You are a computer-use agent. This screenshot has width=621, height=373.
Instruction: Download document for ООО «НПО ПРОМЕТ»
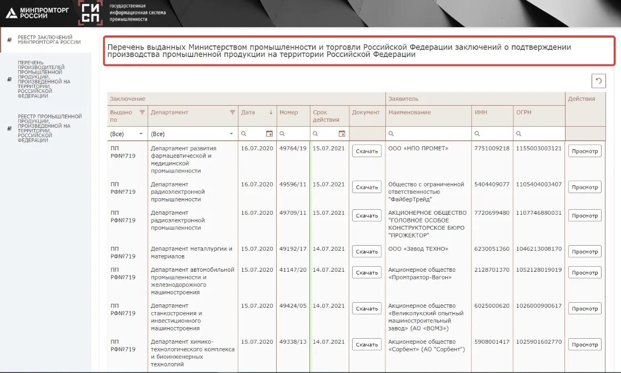tap(367, 151)
